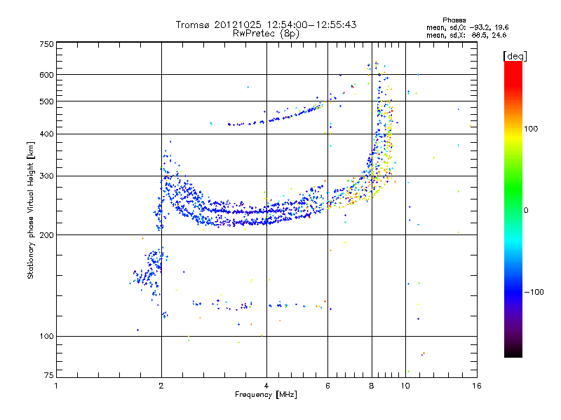
Task: Click the y-axis tick label '600'
Action: click(47, 75)
